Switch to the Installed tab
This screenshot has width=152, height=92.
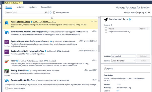click(20, 7)
